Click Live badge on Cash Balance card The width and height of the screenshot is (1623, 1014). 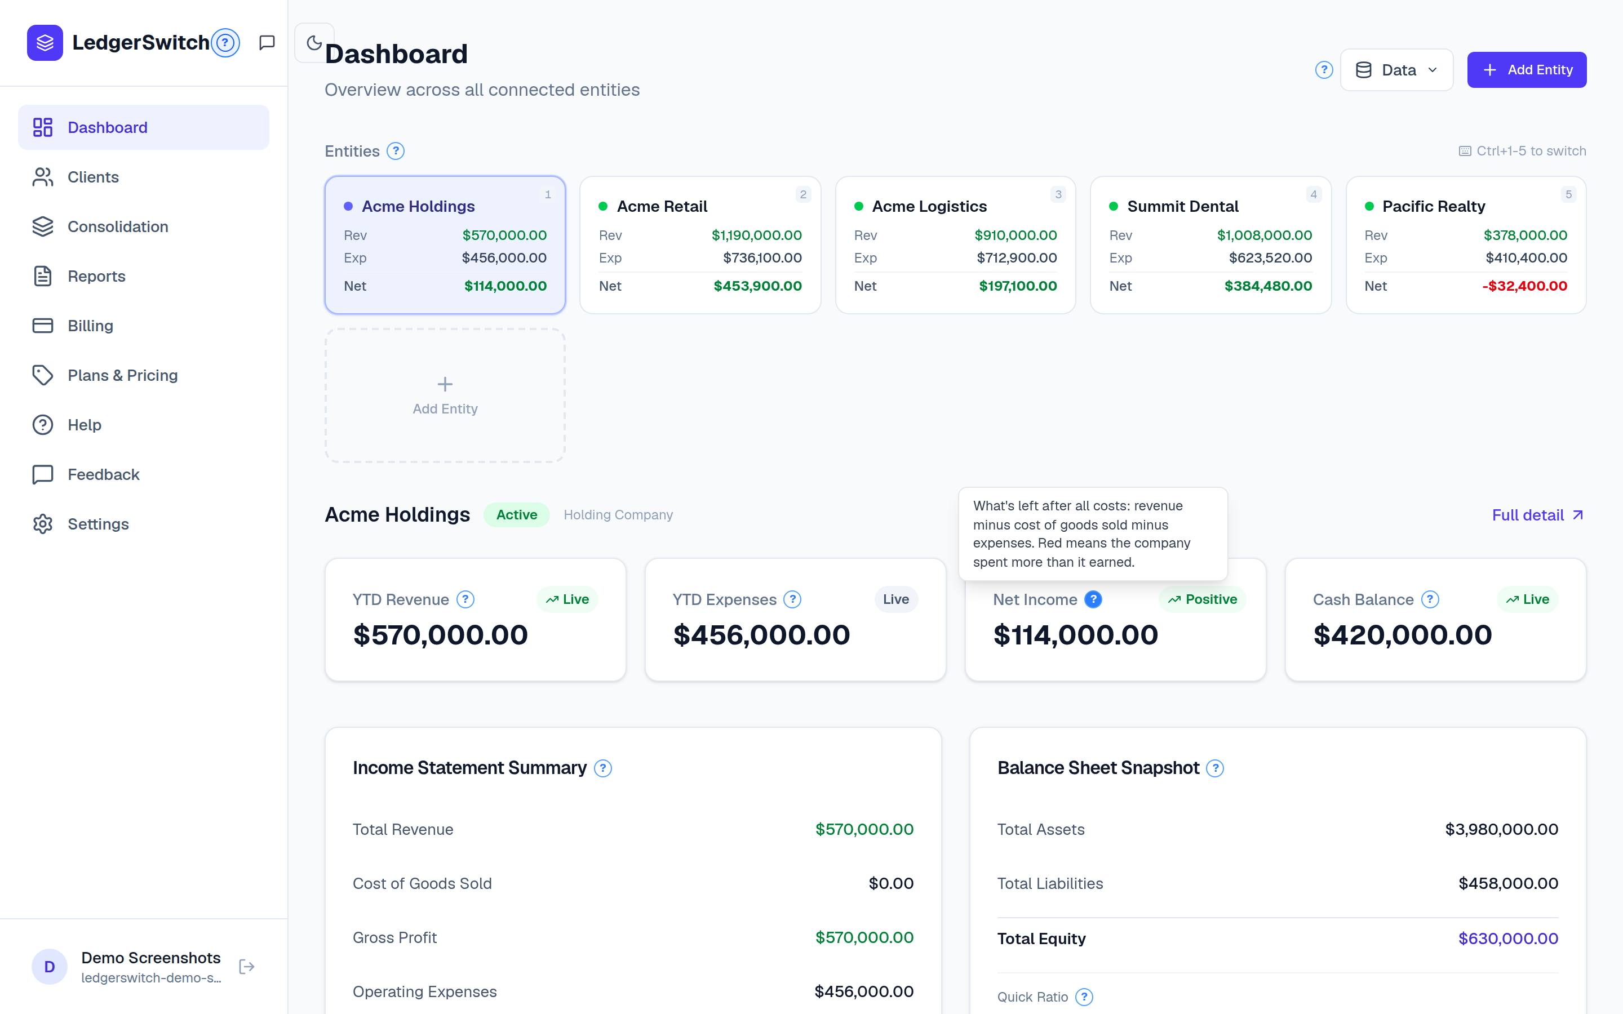(x=1528, y=599)
